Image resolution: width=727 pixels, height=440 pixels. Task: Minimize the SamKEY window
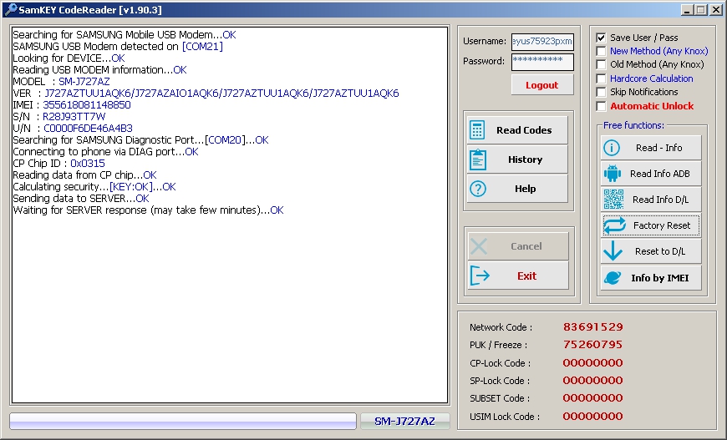pyautogui.click(x=687, y=10)
